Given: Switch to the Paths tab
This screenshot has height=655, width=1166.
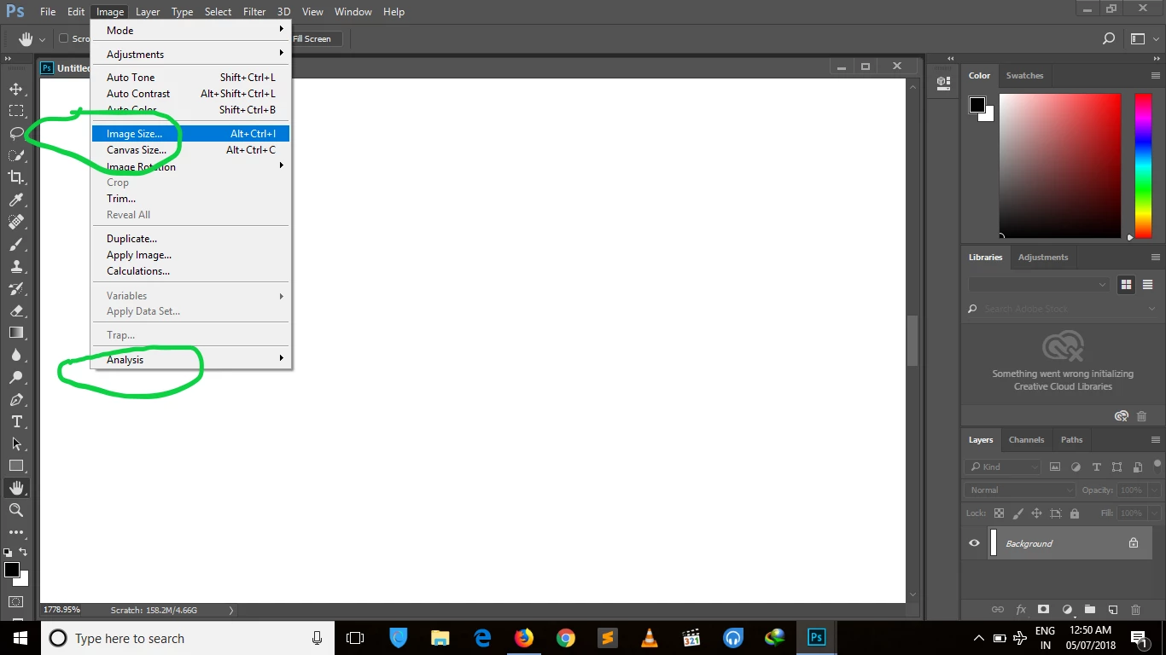Looking at the screenshot, I should (x=1071, y=440).
